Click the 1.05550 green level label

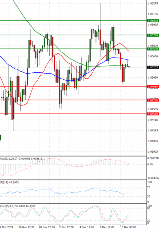[153, 49]
